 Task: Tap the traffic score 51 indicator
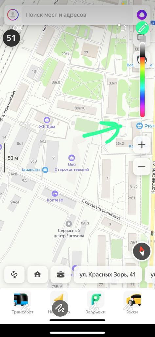11,38
